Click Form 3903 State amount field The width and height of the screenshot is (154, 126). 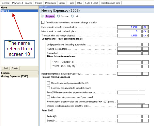coord(130,121)
